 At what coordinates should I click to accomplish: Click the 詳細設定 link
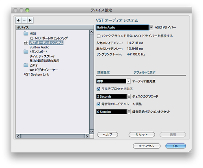pyautogui.click(x=104, y=72)
